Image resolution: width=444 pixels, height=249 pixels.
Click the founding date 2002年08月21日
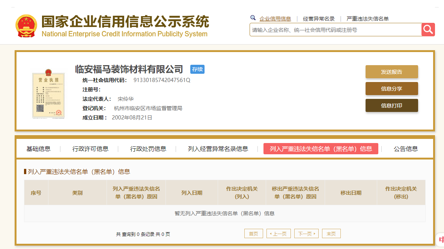tap(132, 118)
